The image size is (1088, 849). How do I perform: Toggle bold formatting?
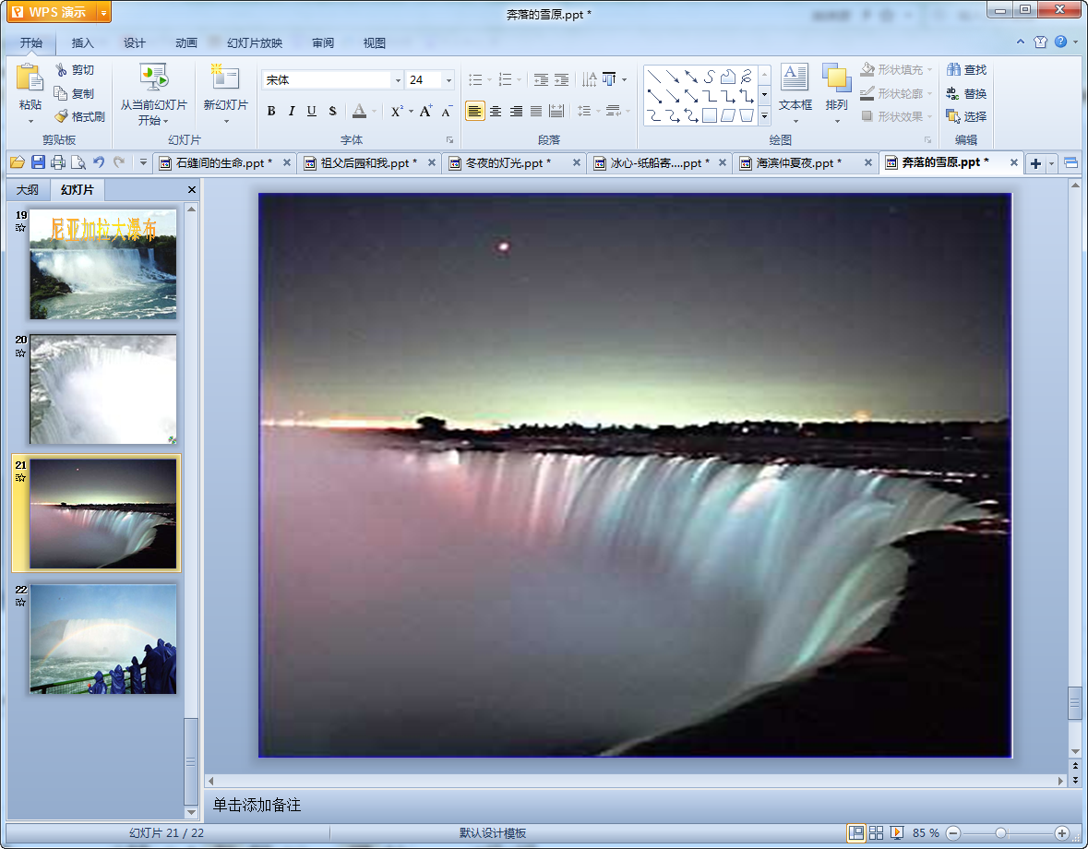tap(271, 112)
